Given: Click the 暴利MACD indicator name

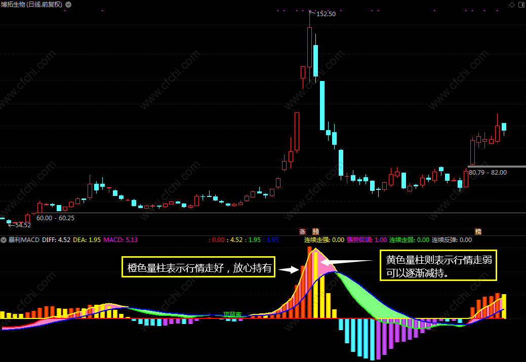Looking at the screenshot, I should 24,240.
